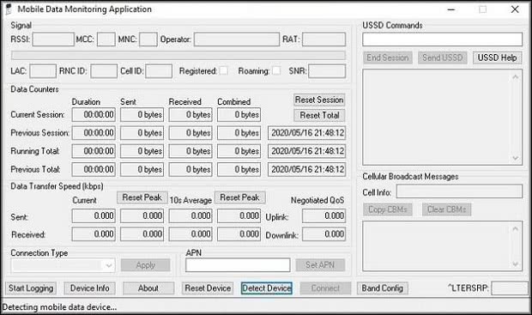The height and width of the screenshot is (315, 532).
Task: Click the Reset Total button
Action: [319, 115]
